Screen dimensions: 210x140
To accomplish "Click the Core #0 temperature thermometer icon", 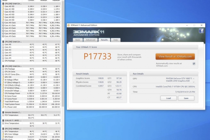I will 3,44.
